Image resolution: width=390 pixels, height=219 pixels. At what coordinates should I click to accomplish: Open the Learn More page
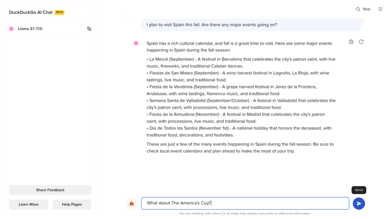tap(28, 204)
